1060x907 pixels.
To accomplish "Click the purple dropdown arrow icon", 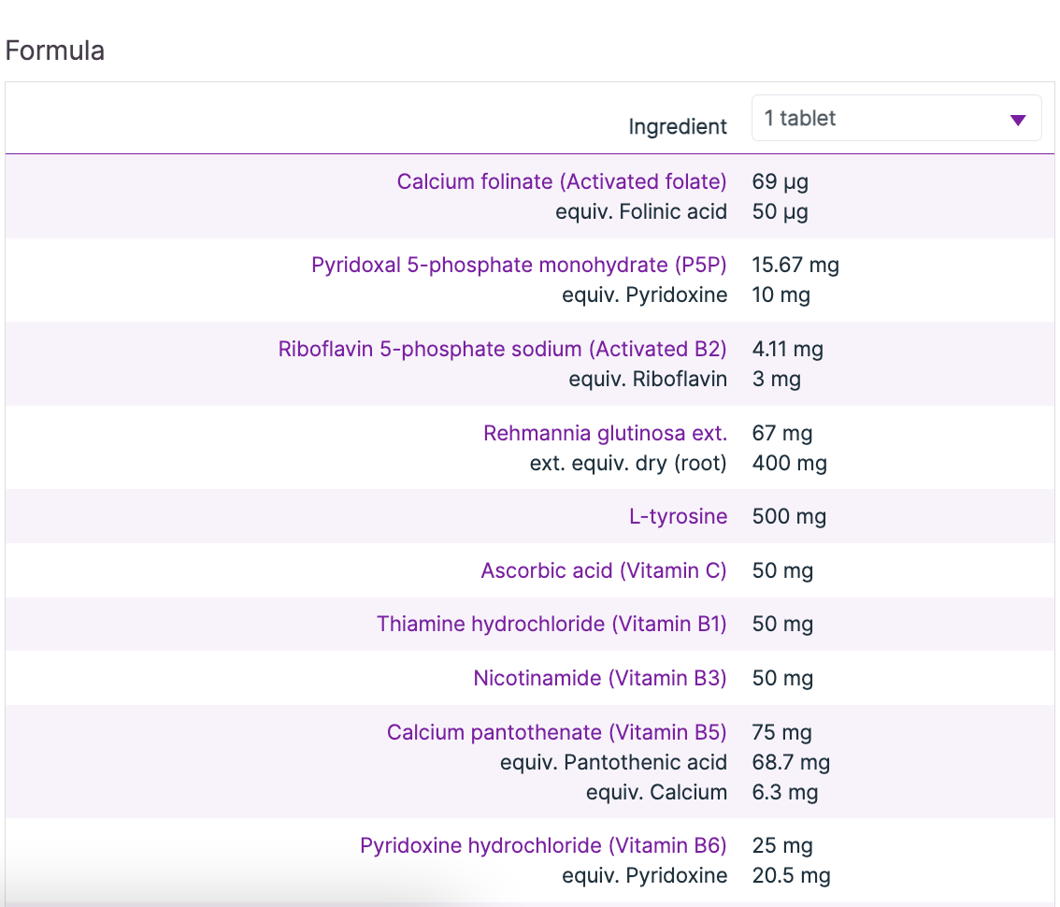I will point(1018,120).
